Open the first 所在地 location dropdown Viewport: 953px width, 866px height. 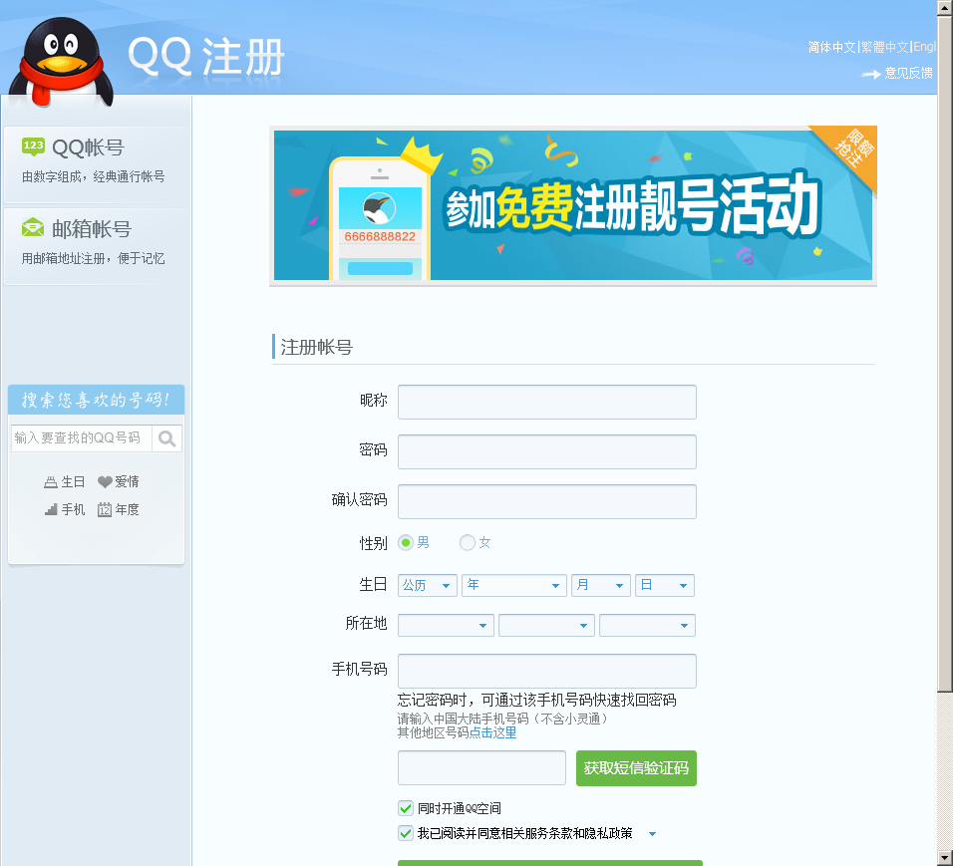447,626
